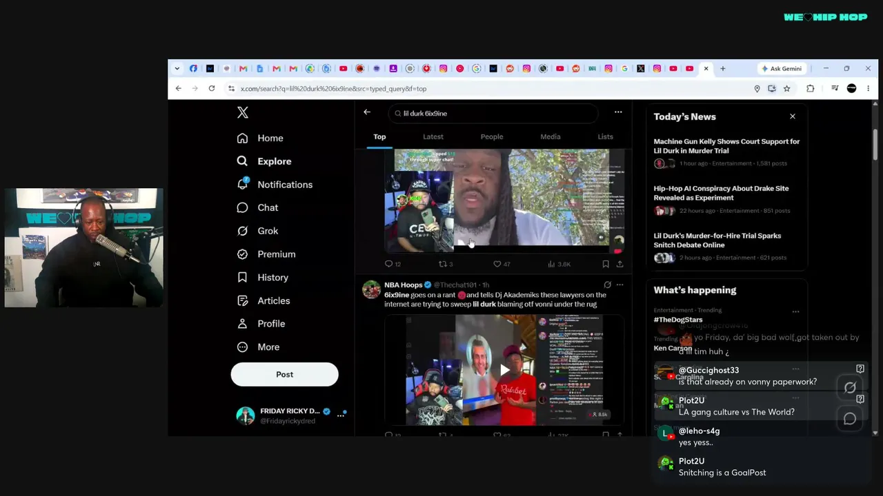Open the #TheDogStars trending topic
Image resolution: width=883 pixels, height=496 pixels.
678,320
